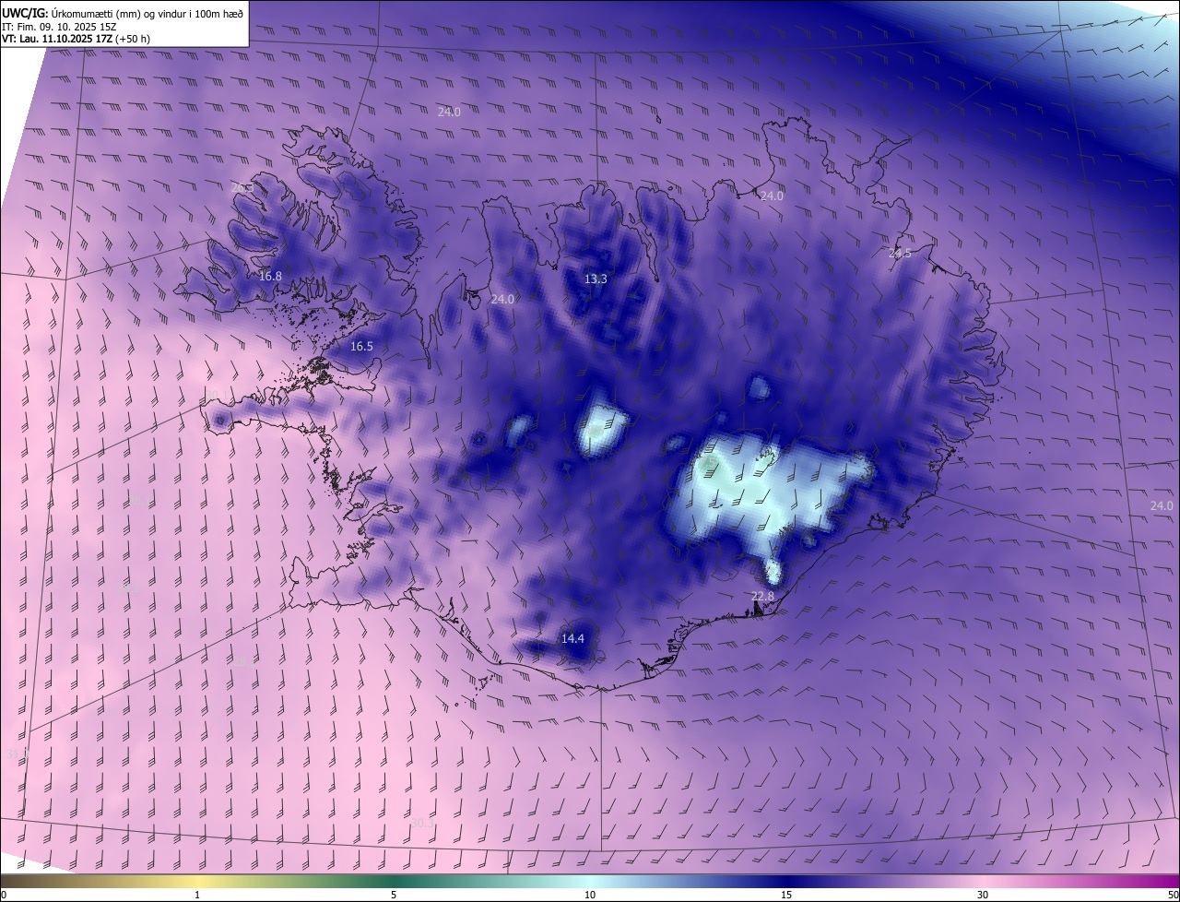Click the 5 tick on the colour scale

pos(394,895)
